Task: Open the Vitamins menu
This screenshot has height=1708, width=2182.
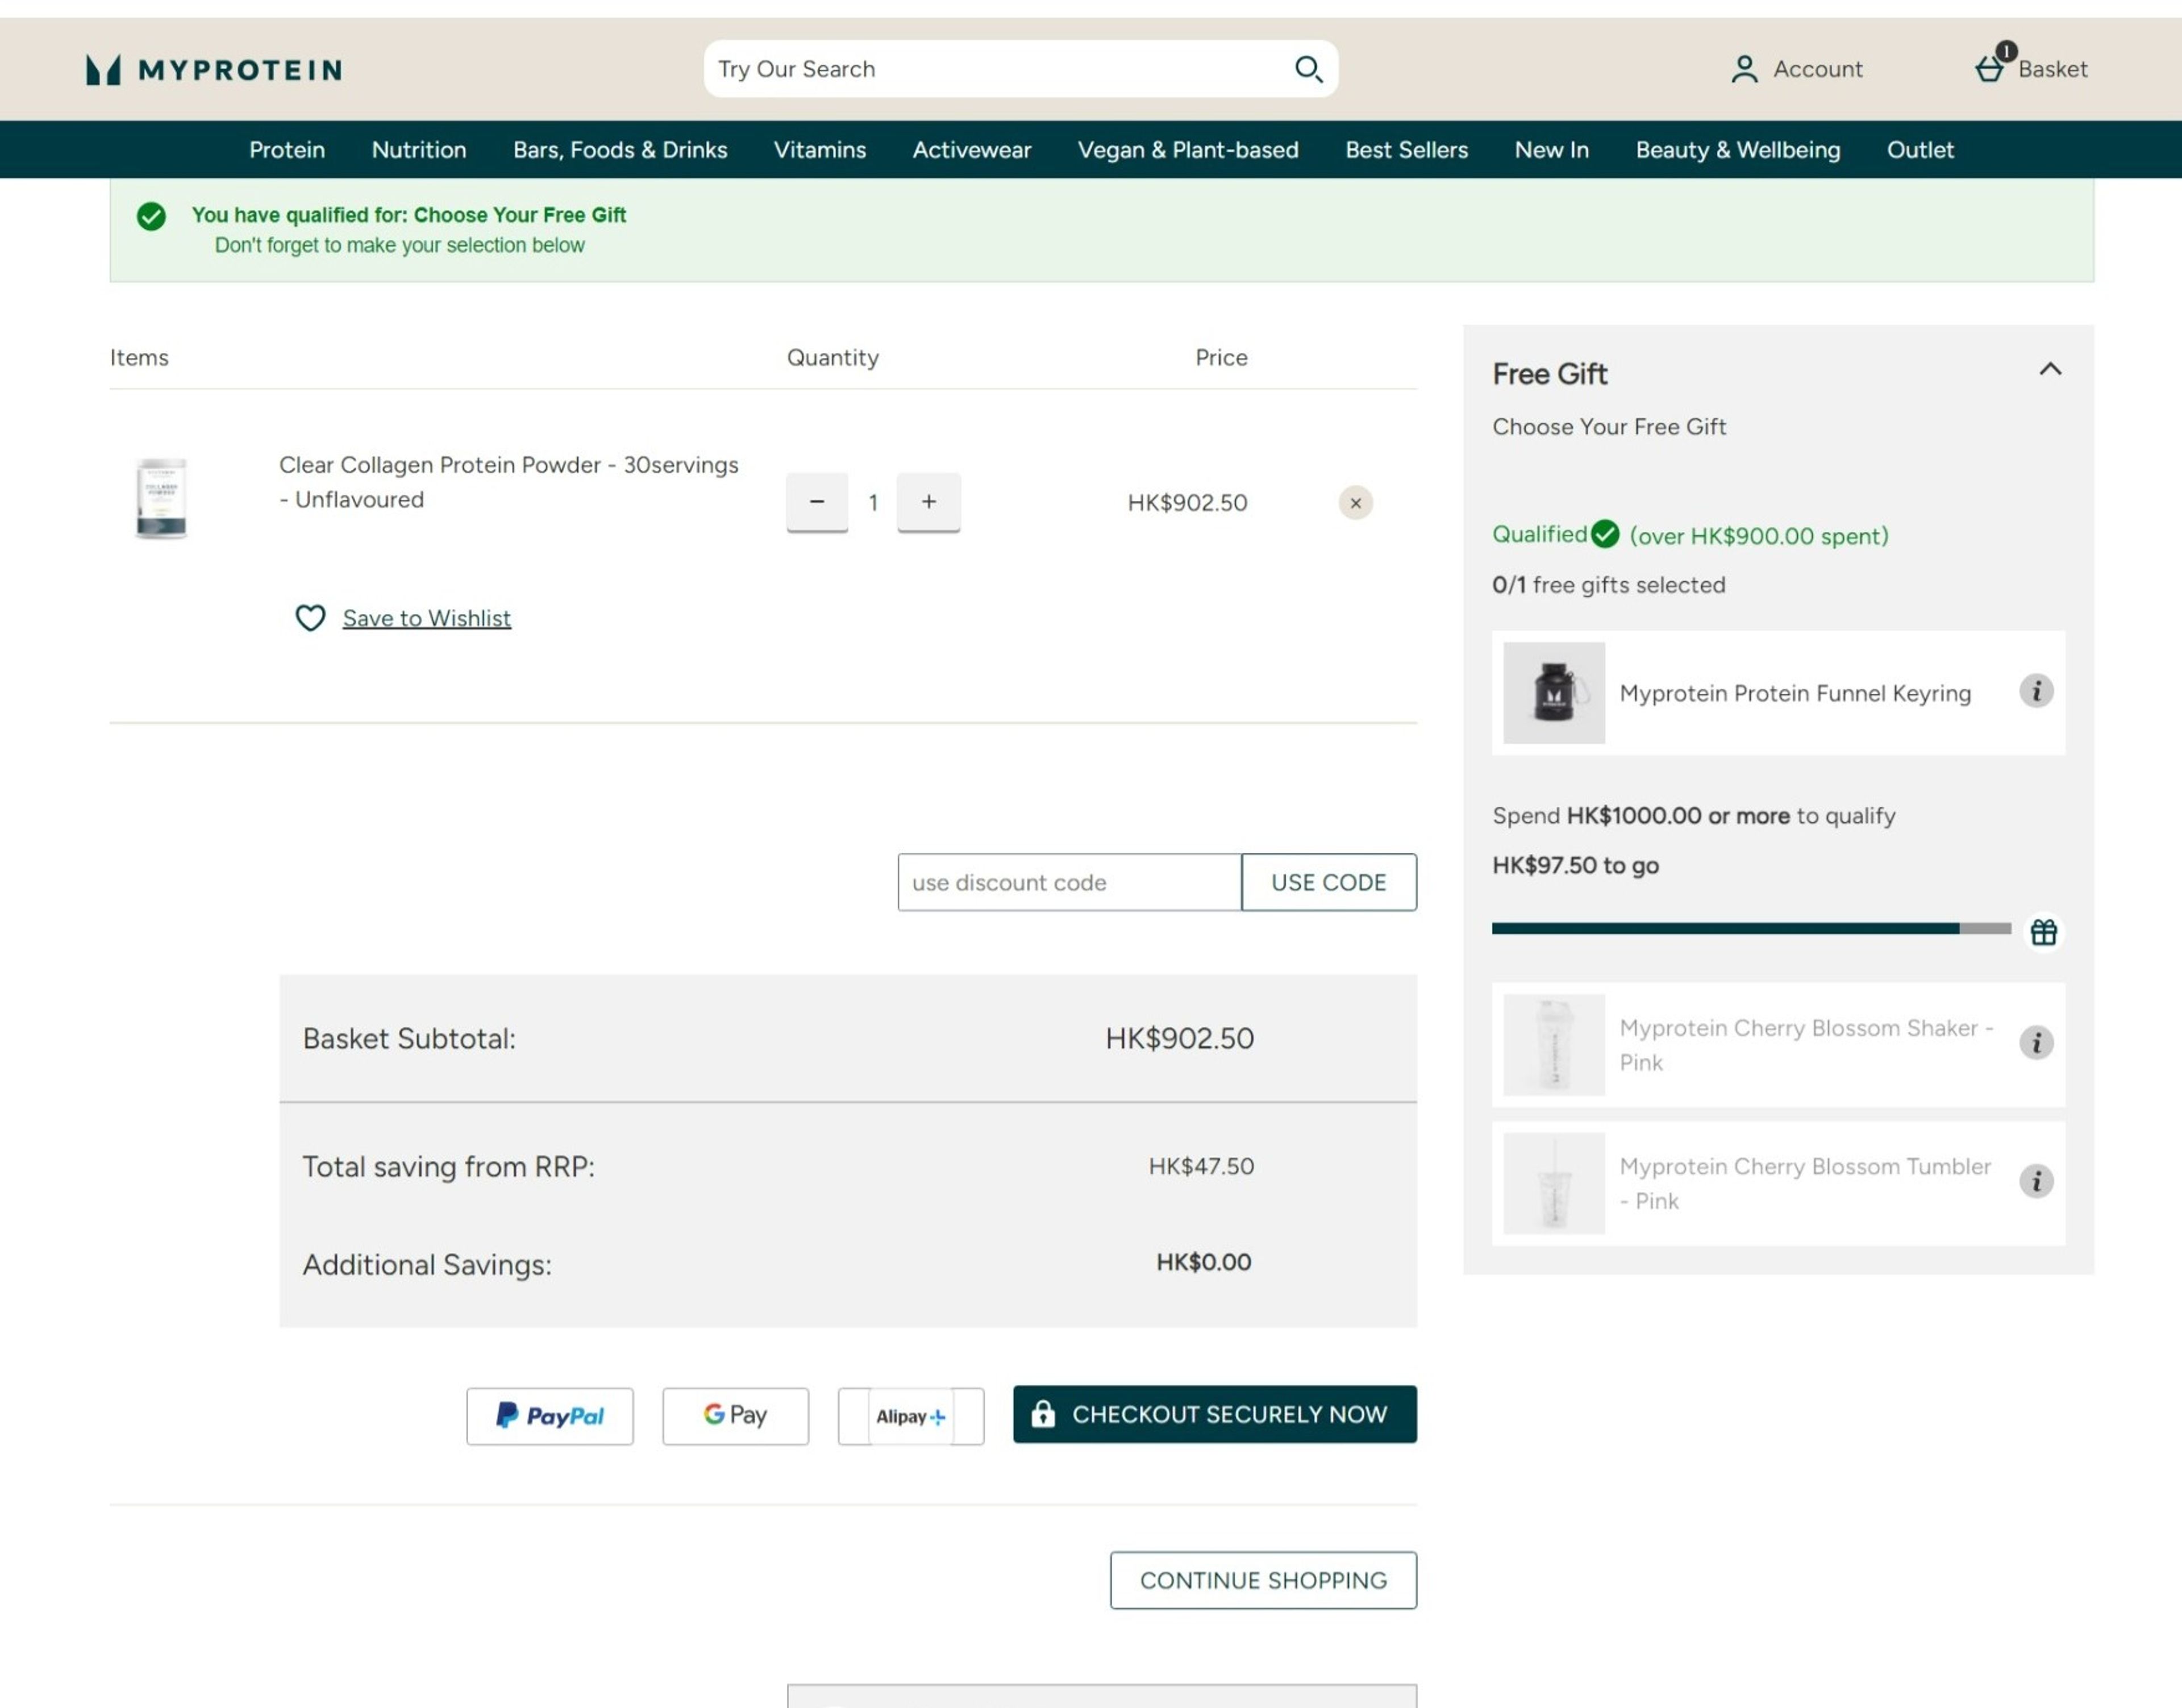Action: [x=819, y=150]
